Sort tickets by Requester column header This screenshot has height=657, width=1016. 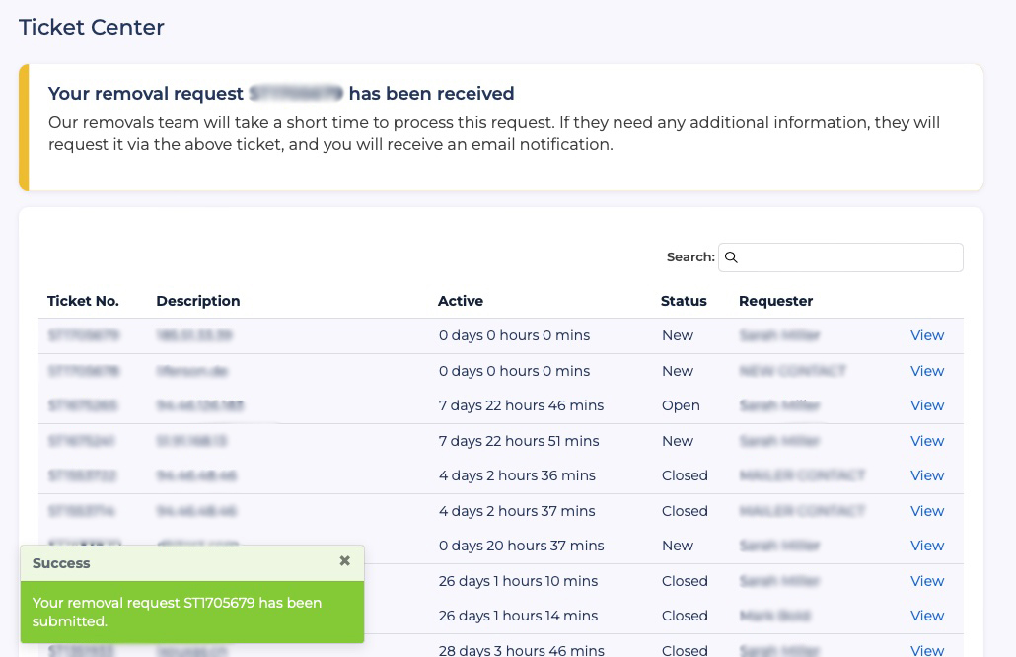coord(775,301)
